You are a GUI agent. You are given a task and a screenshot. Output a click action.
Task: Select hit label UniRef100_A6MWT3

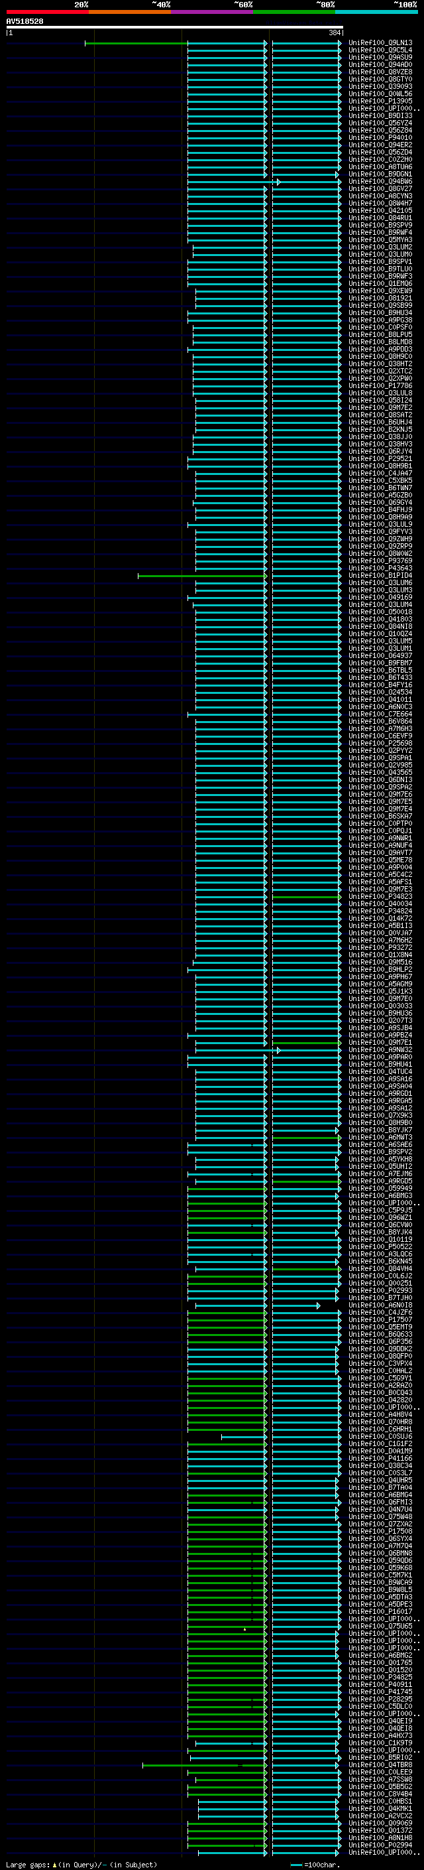380,1138
